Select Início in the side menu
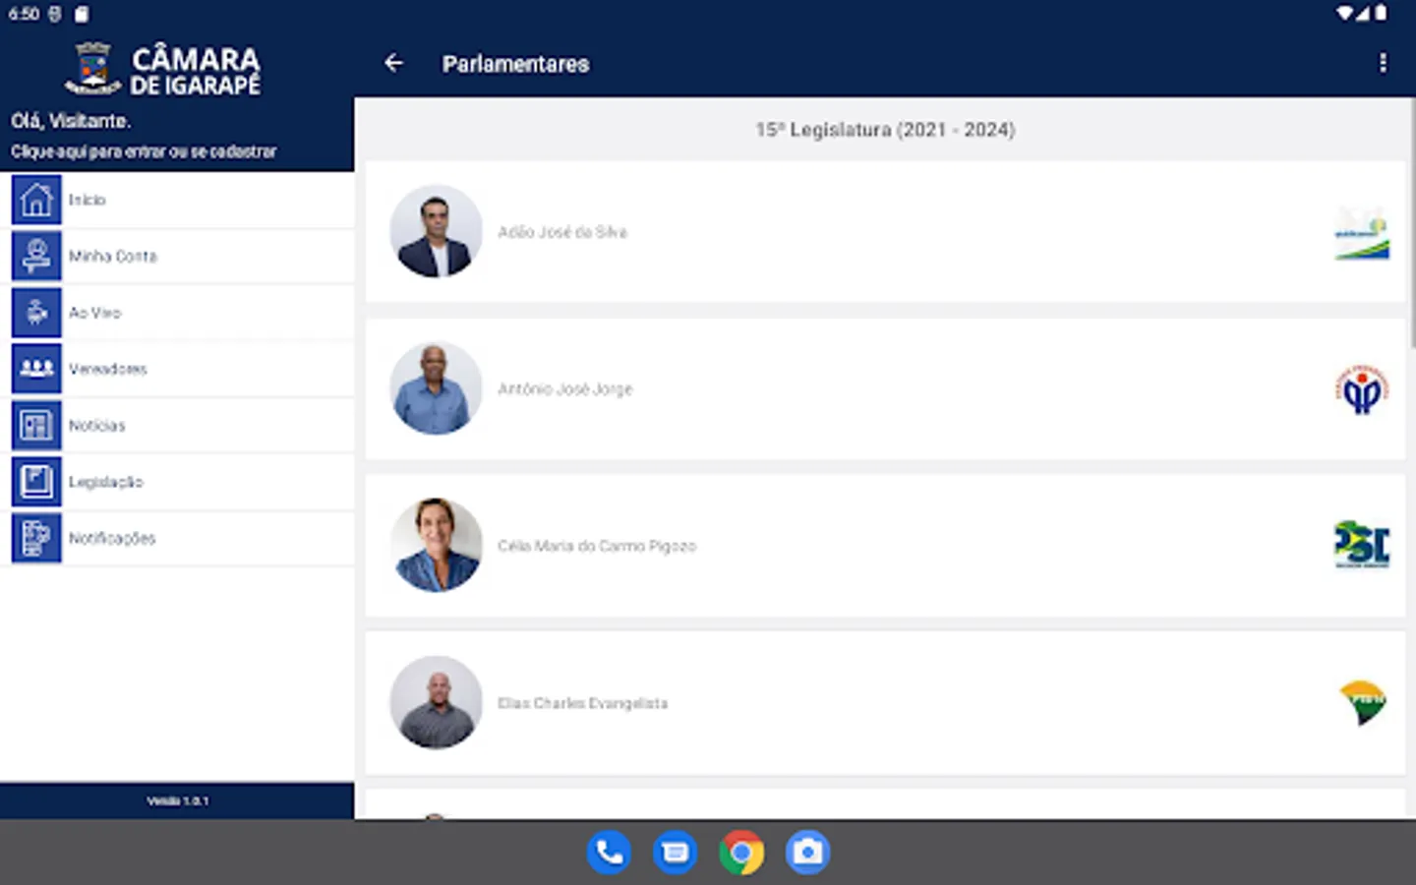 coord(177,200)
